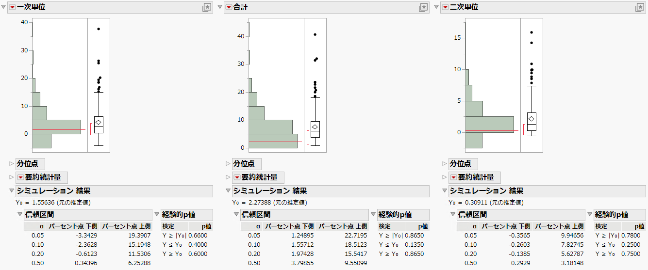Click the star icon in the 一次単位 header

[x=207, y=7]
